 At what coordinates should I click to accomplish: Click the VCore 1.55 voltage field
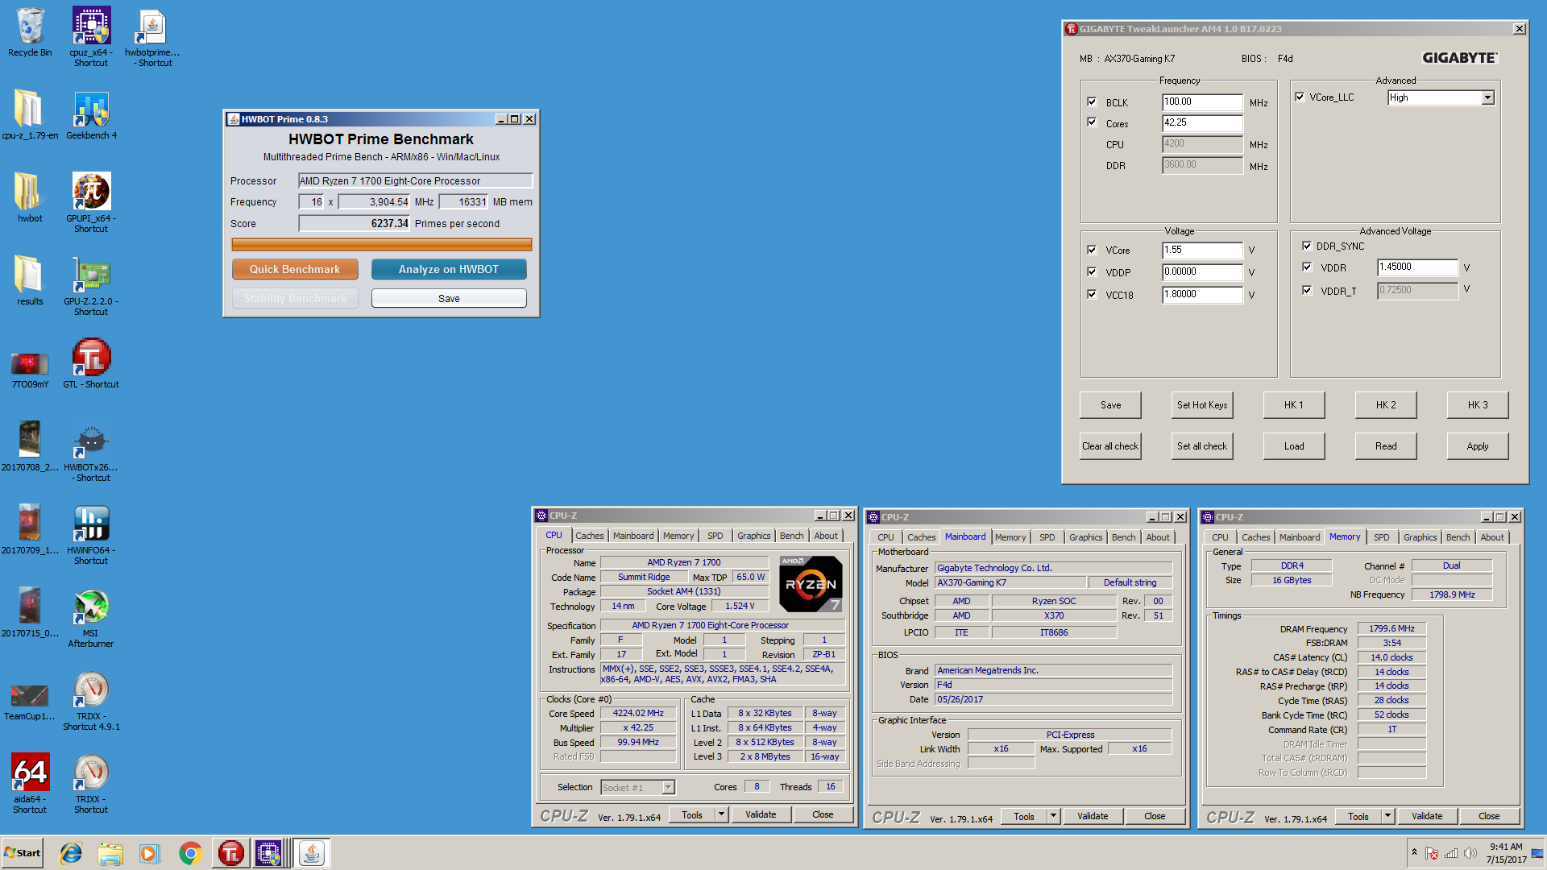pos(1202,250)
